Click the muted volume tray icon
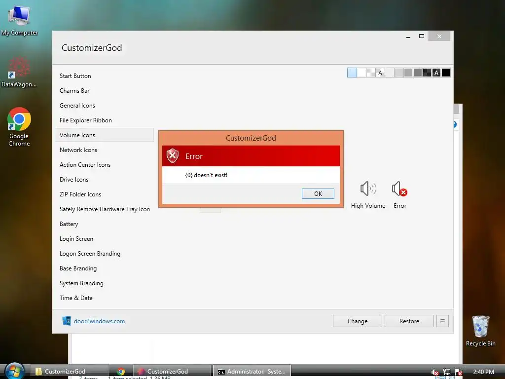The width and height of the screenshot is (505, 379). 435,372
